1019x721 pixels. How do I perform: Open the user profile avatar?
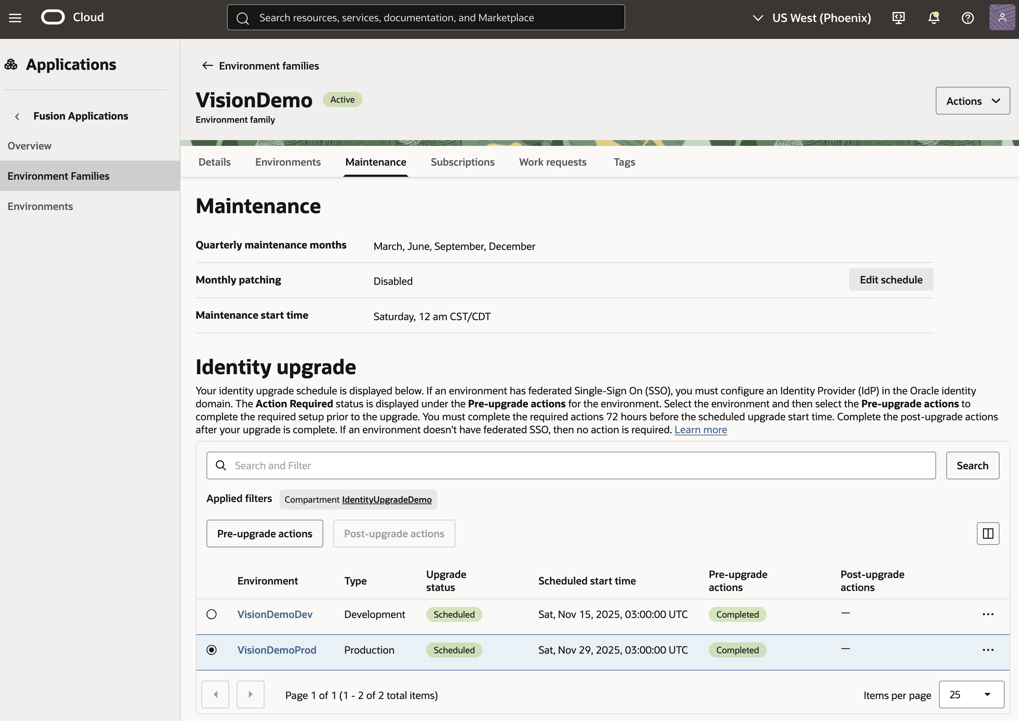pyautogui.click(x=1002, y=18)
